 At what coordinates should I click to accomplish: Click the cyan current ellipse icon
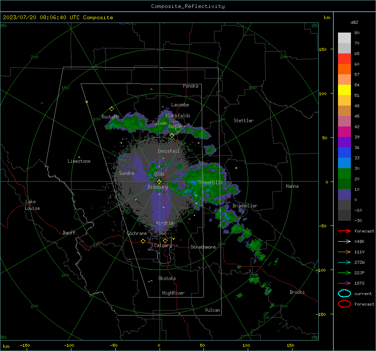pyautogui.click(x=344, y=293)
